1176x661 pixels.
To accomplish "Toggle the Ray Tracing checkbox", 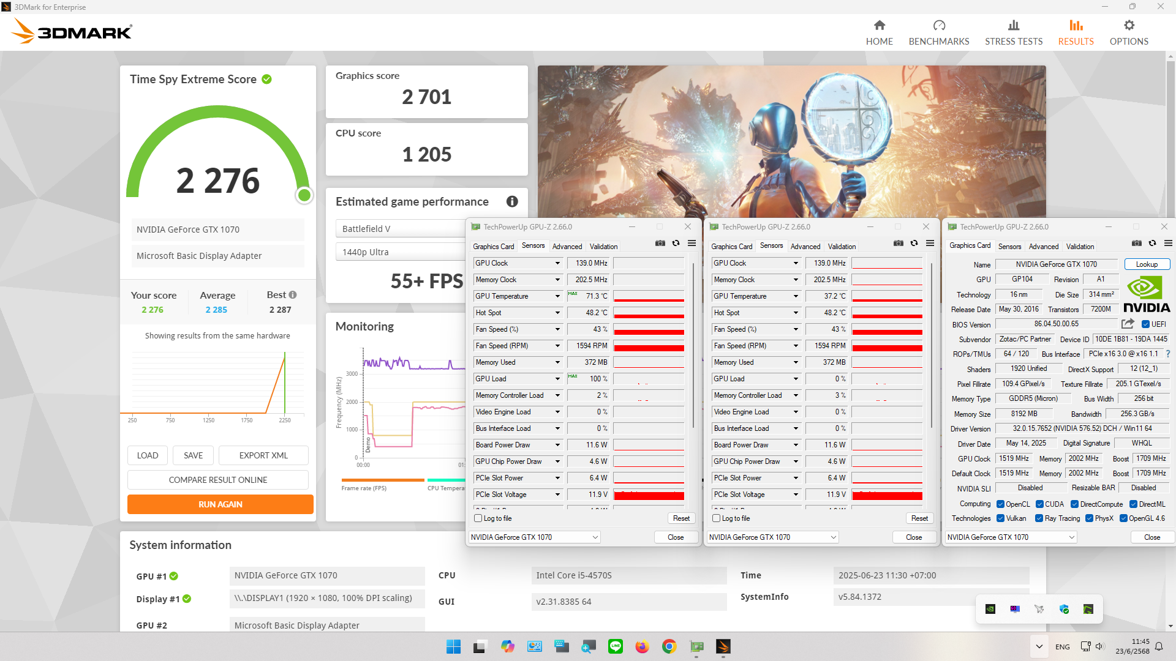I will coord(1039,518).
